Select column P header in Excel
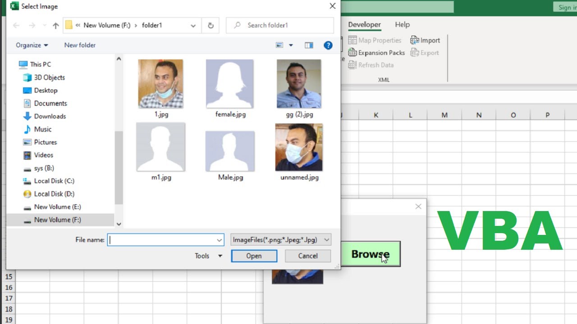577x324 pixels. pos(547,115)
